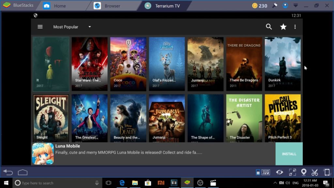Expand the BlueStacks dropdown menu arrow
Image resolution: width=334 pixels, height=188 pixels.
point(296,6)
